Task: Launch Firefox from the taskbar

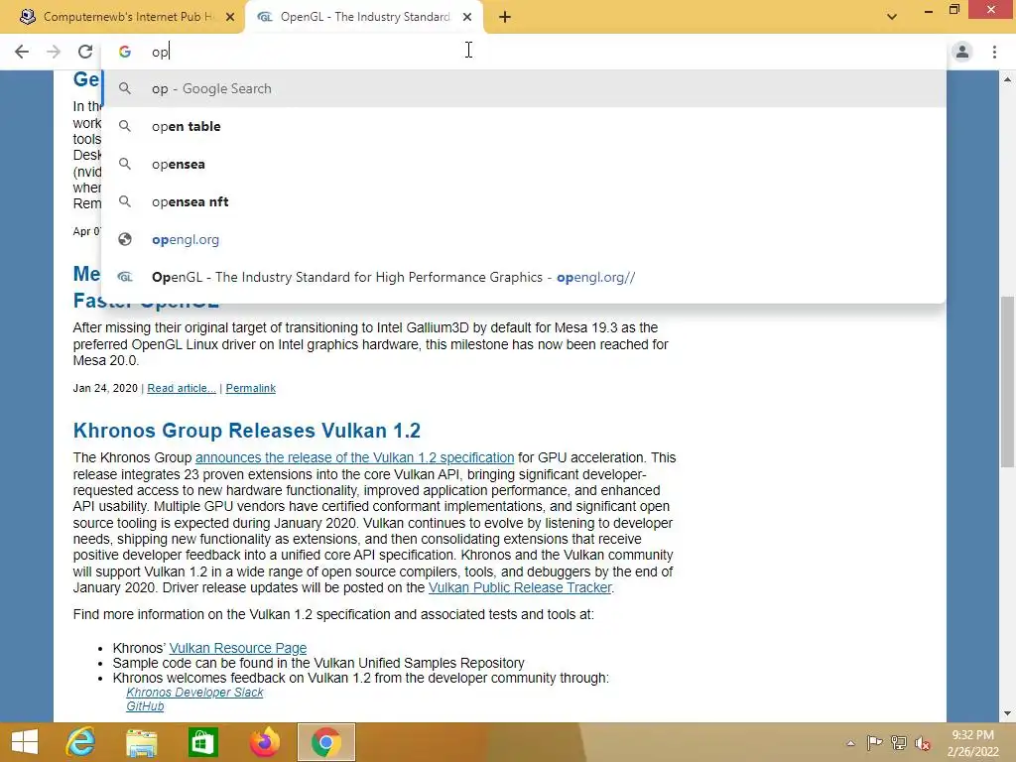Action: point(265,742)
